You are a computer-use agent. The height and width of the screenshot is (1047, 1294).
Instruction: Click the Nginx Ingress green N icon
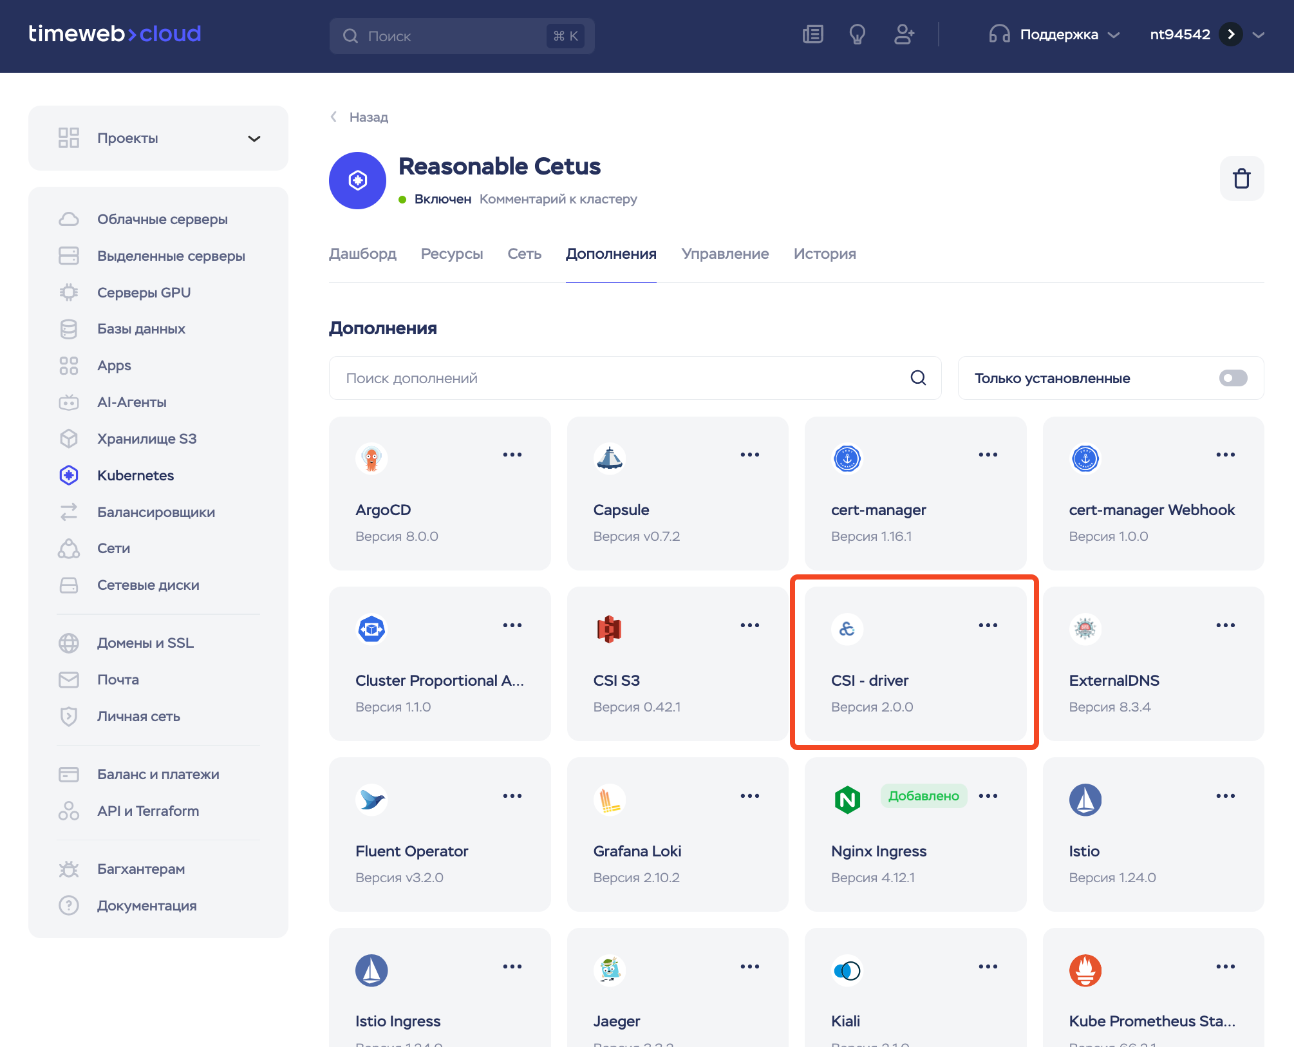click(847, 800)
